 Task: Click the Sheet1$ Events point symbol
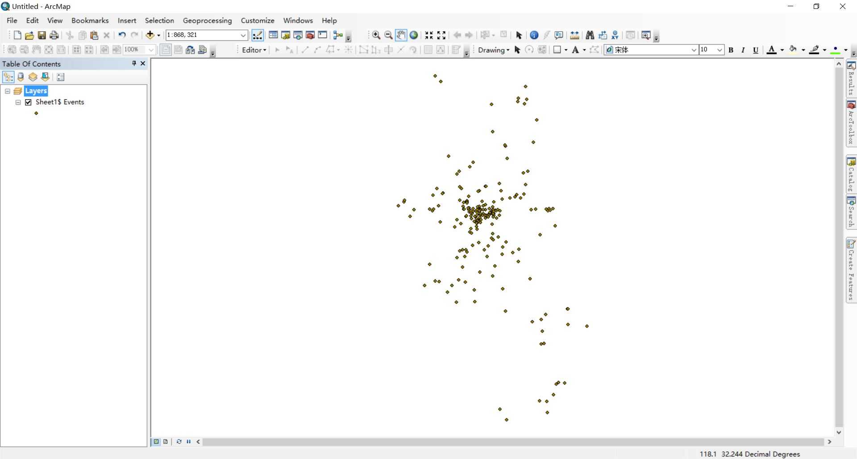click(x=36, y=113)
